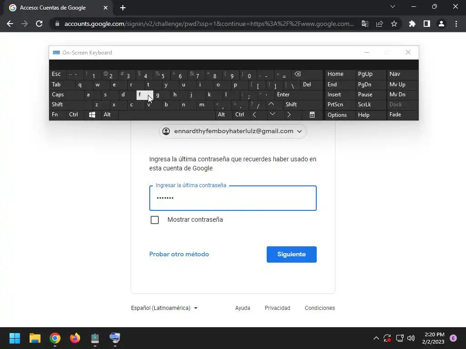
Task: Go back with the browser back arrow
Action: pos(10,24)
